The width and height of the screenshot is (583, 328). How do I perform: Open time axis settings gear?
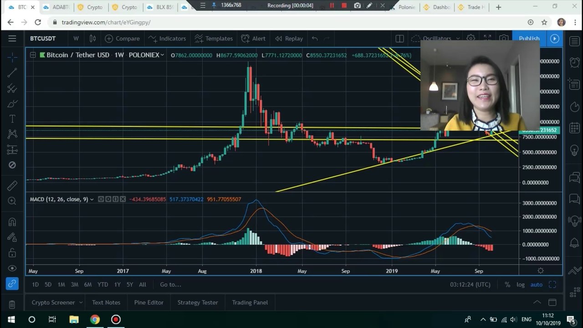coord(541,271)
